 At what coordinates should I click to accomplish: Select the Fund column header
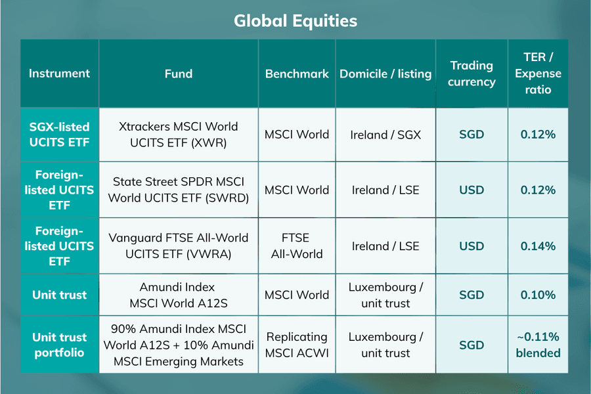click(x=179, y=74)
